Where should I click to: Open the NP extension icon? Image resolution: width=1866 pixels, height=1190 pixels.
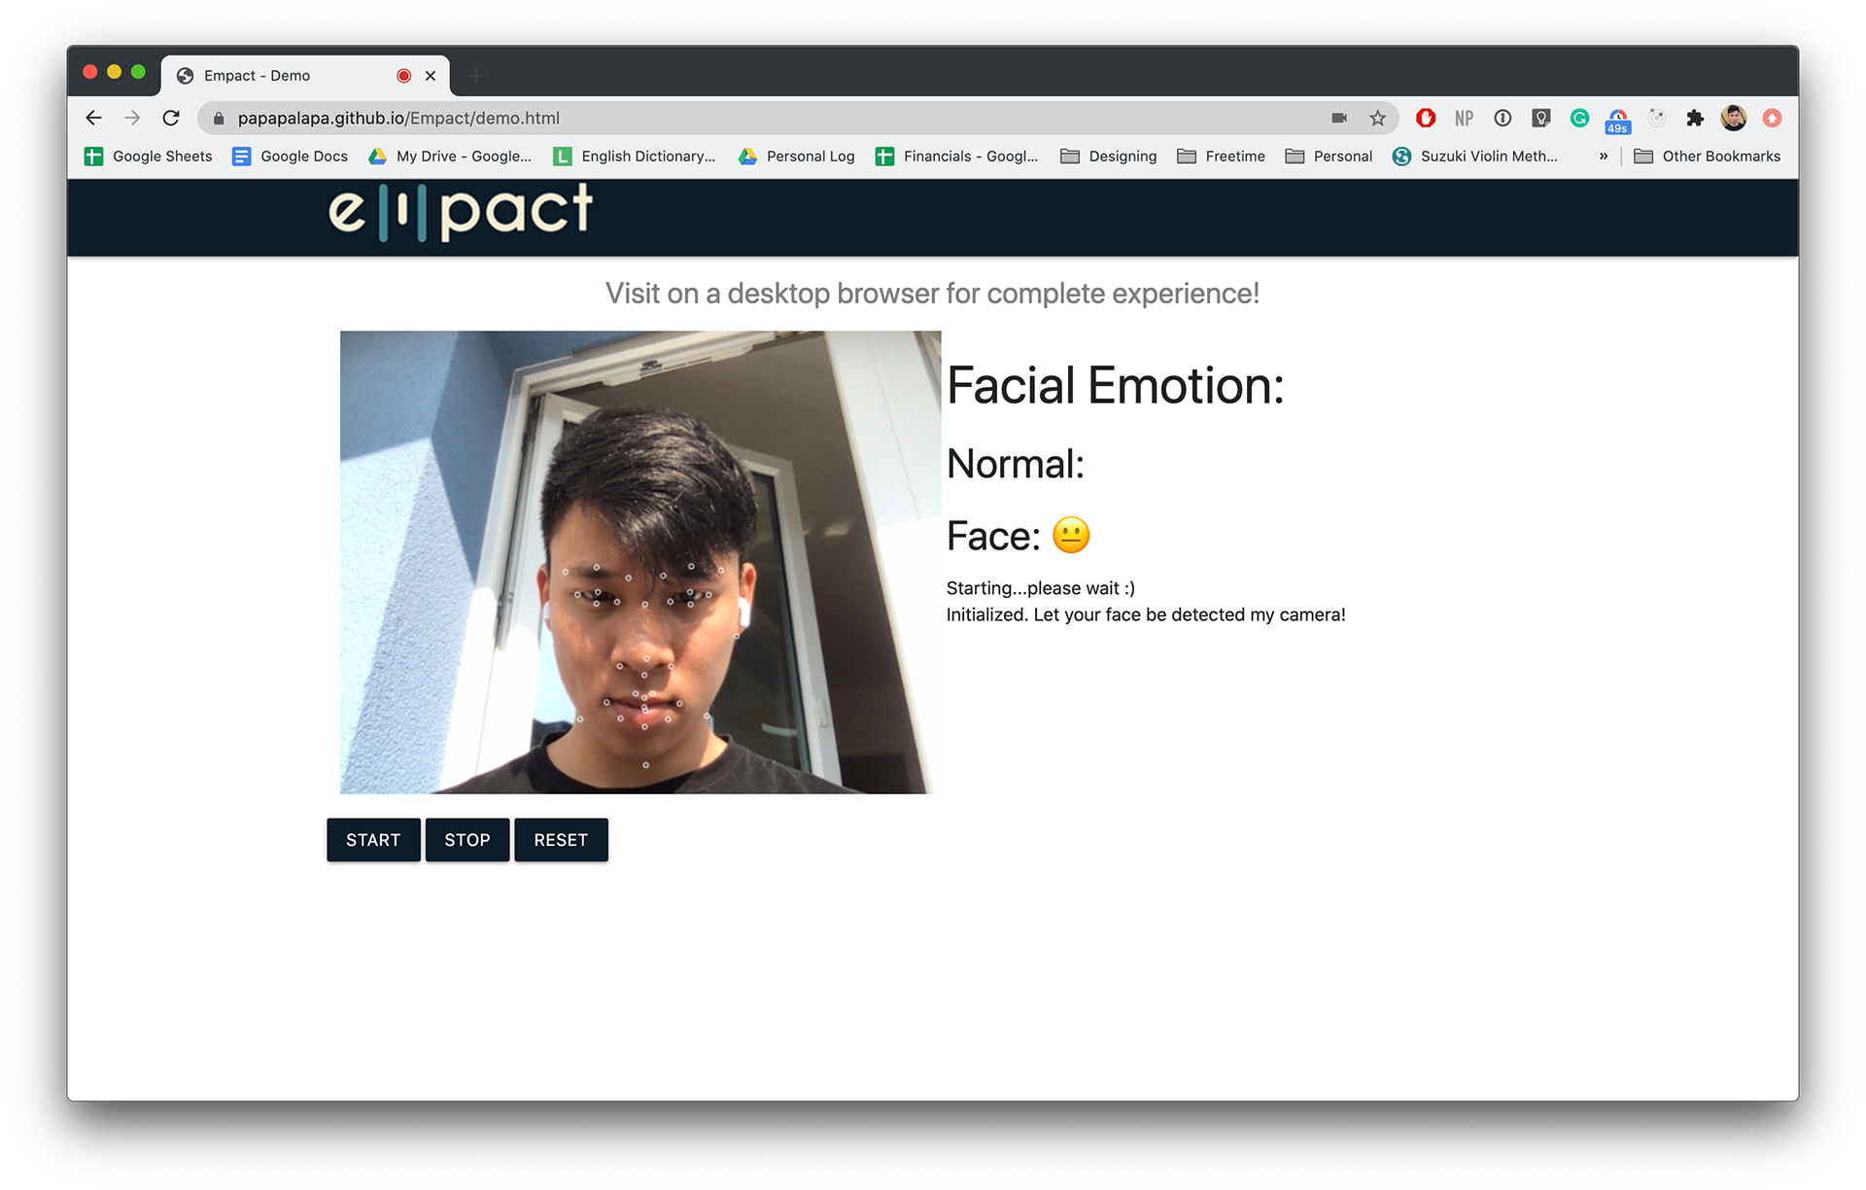tap(1464, 118)
